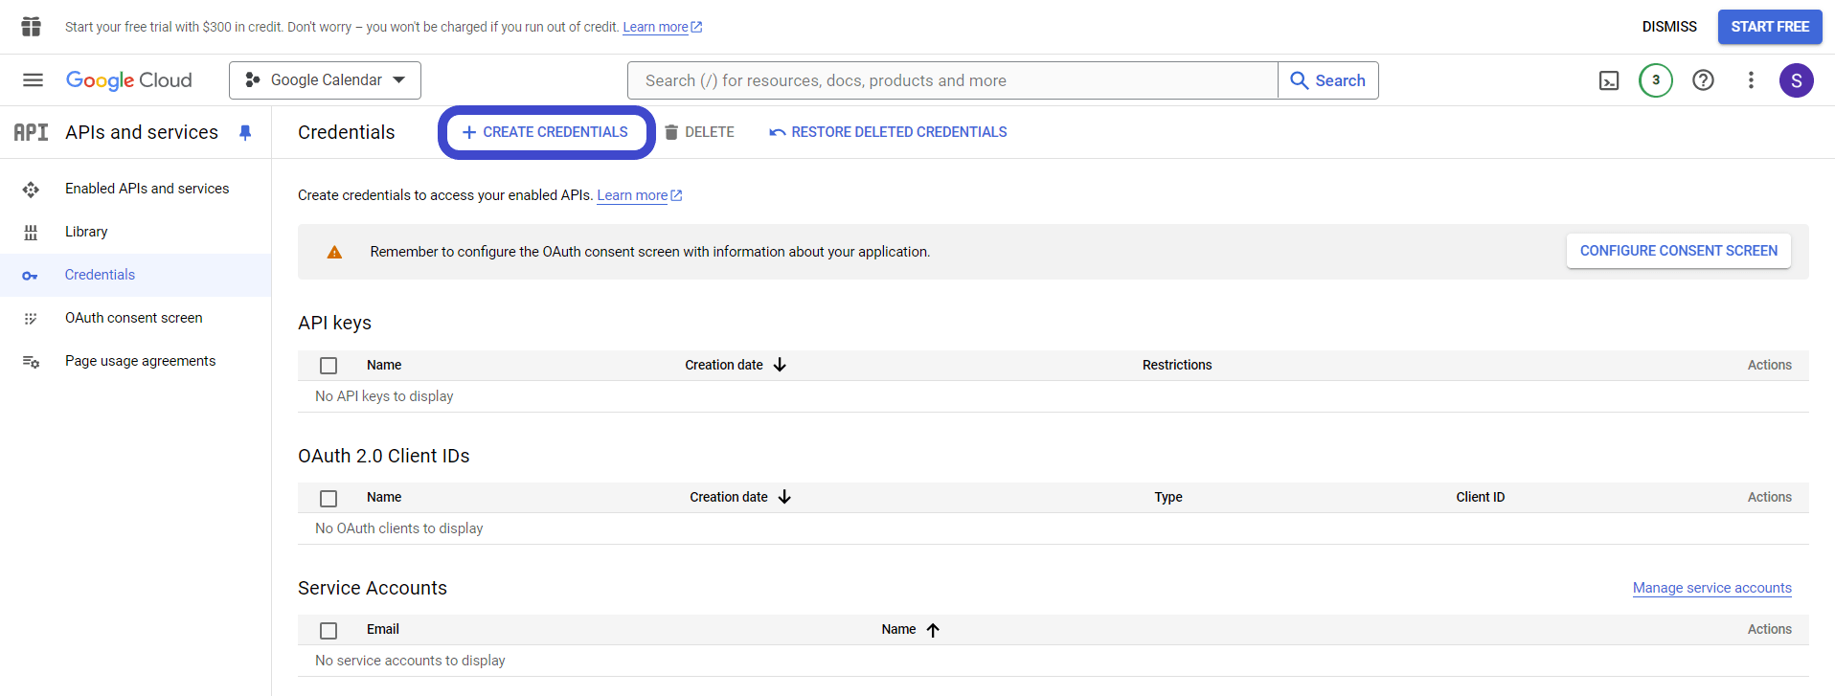The image size is (1835, 696).
Task: Click the search magnifier icon
Action: [1300, 80]
